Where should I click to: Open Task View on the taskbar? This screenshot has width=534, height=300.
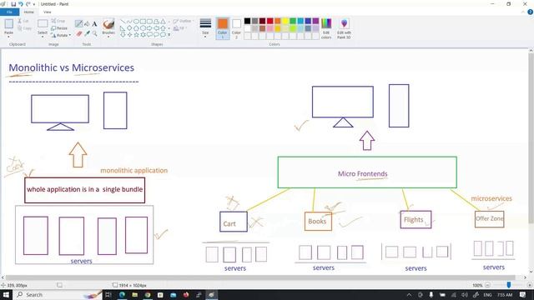click(108, 294)
